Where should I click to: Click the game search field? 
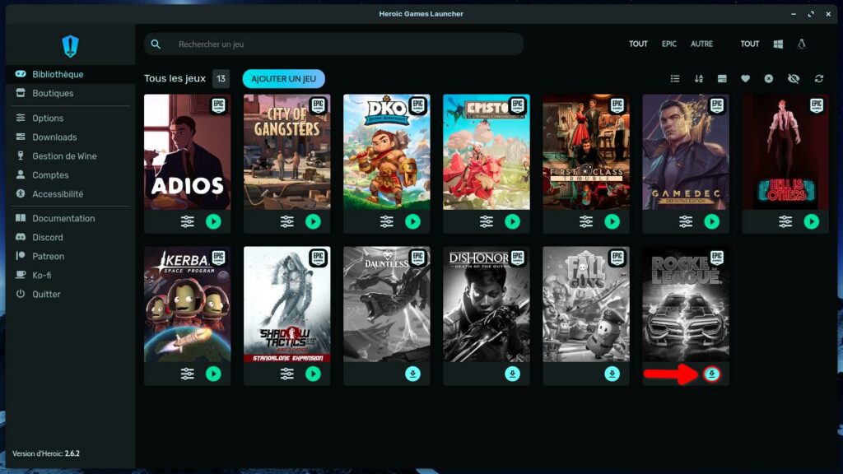(333, 44)
